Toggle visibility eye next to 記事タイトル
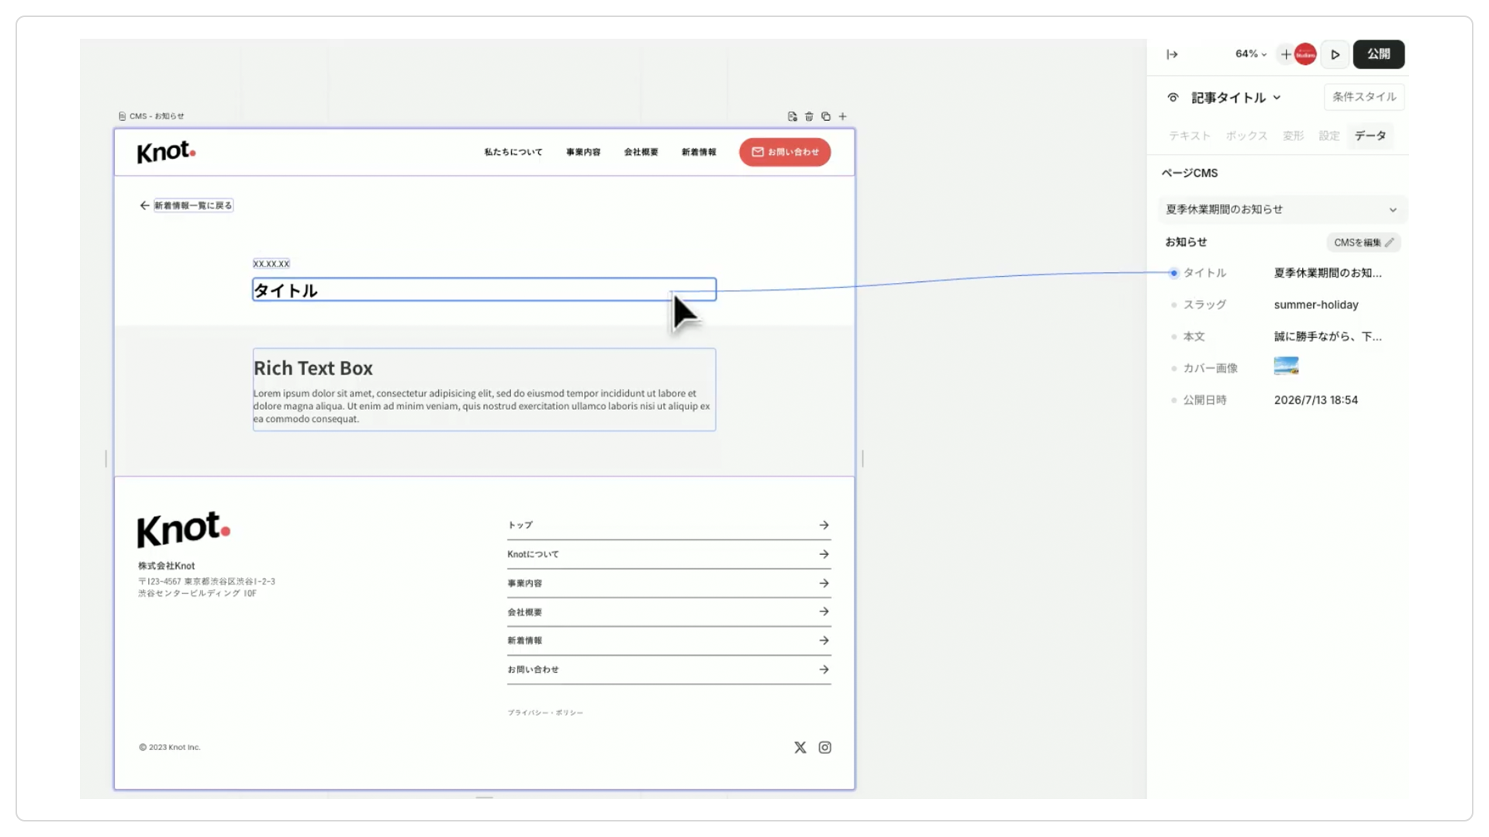 (x=1173, y=98)
